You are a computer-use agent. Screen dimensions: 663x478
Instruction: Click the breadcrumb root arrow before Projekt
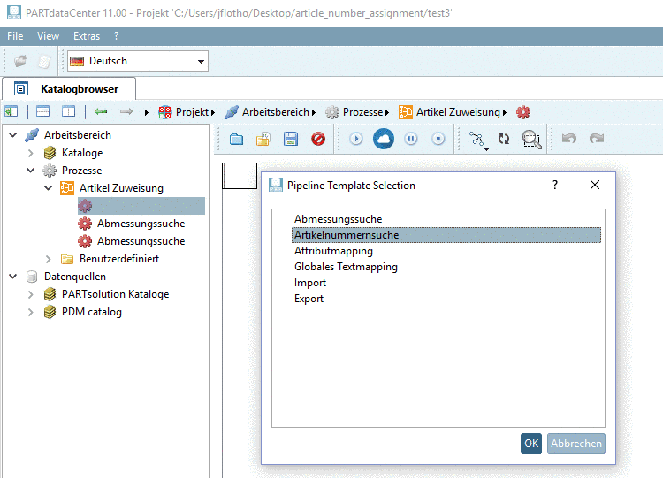[146, 112]
